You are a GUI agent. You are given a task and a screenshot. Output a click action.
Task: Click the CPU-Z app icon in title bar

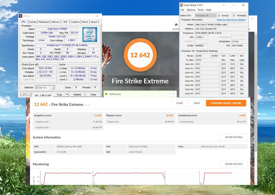click(21, 16)
